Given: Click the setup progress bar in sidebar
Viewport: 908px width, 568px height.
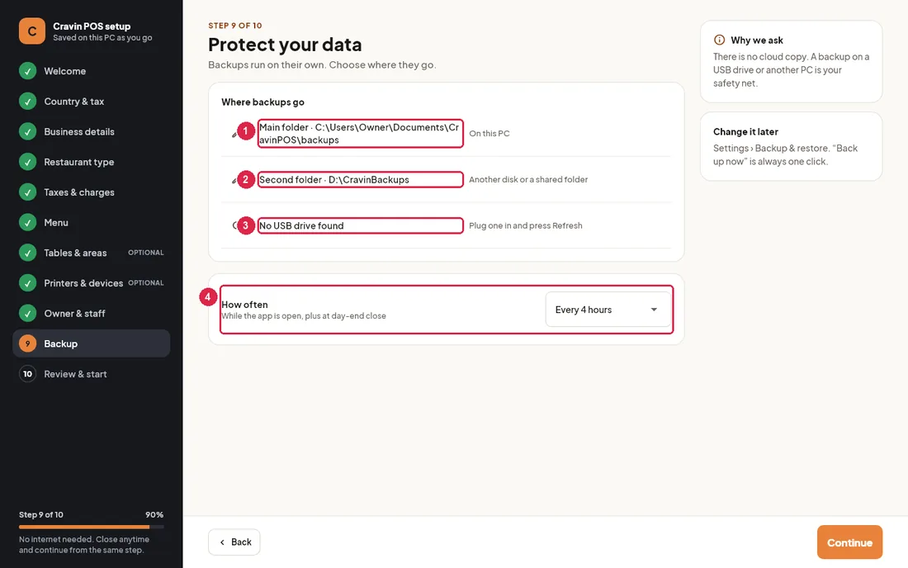Looking at the screenshot, I should pos(91,527).
